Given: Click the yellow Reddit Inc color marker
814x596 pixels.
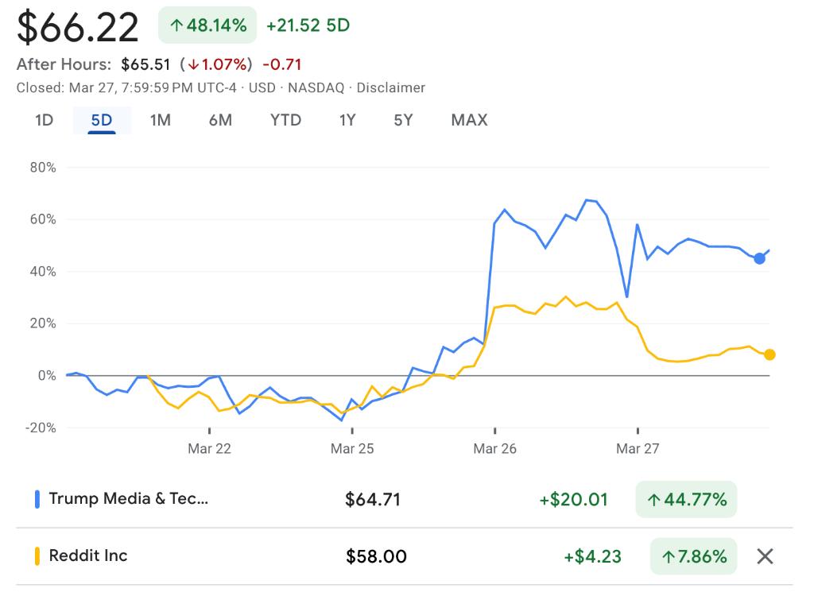Looking at the screenshot, I should click(x=37, y=555).
